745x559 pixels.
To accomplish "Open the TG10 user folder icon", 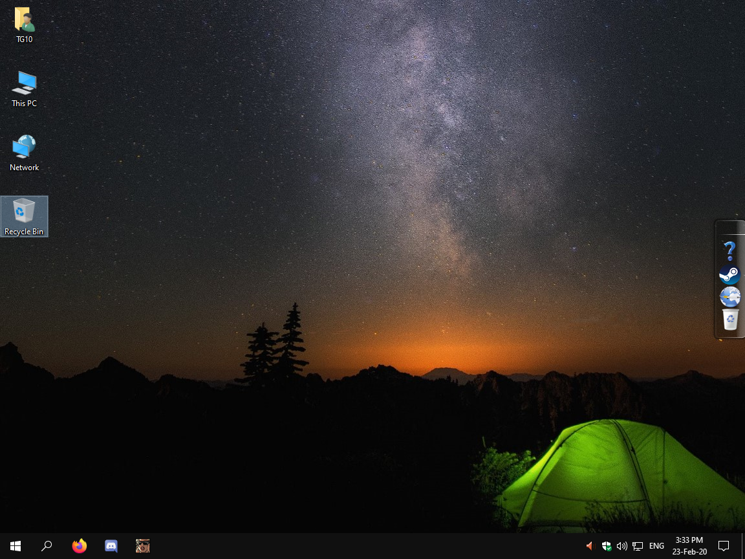I will [24, 25].
